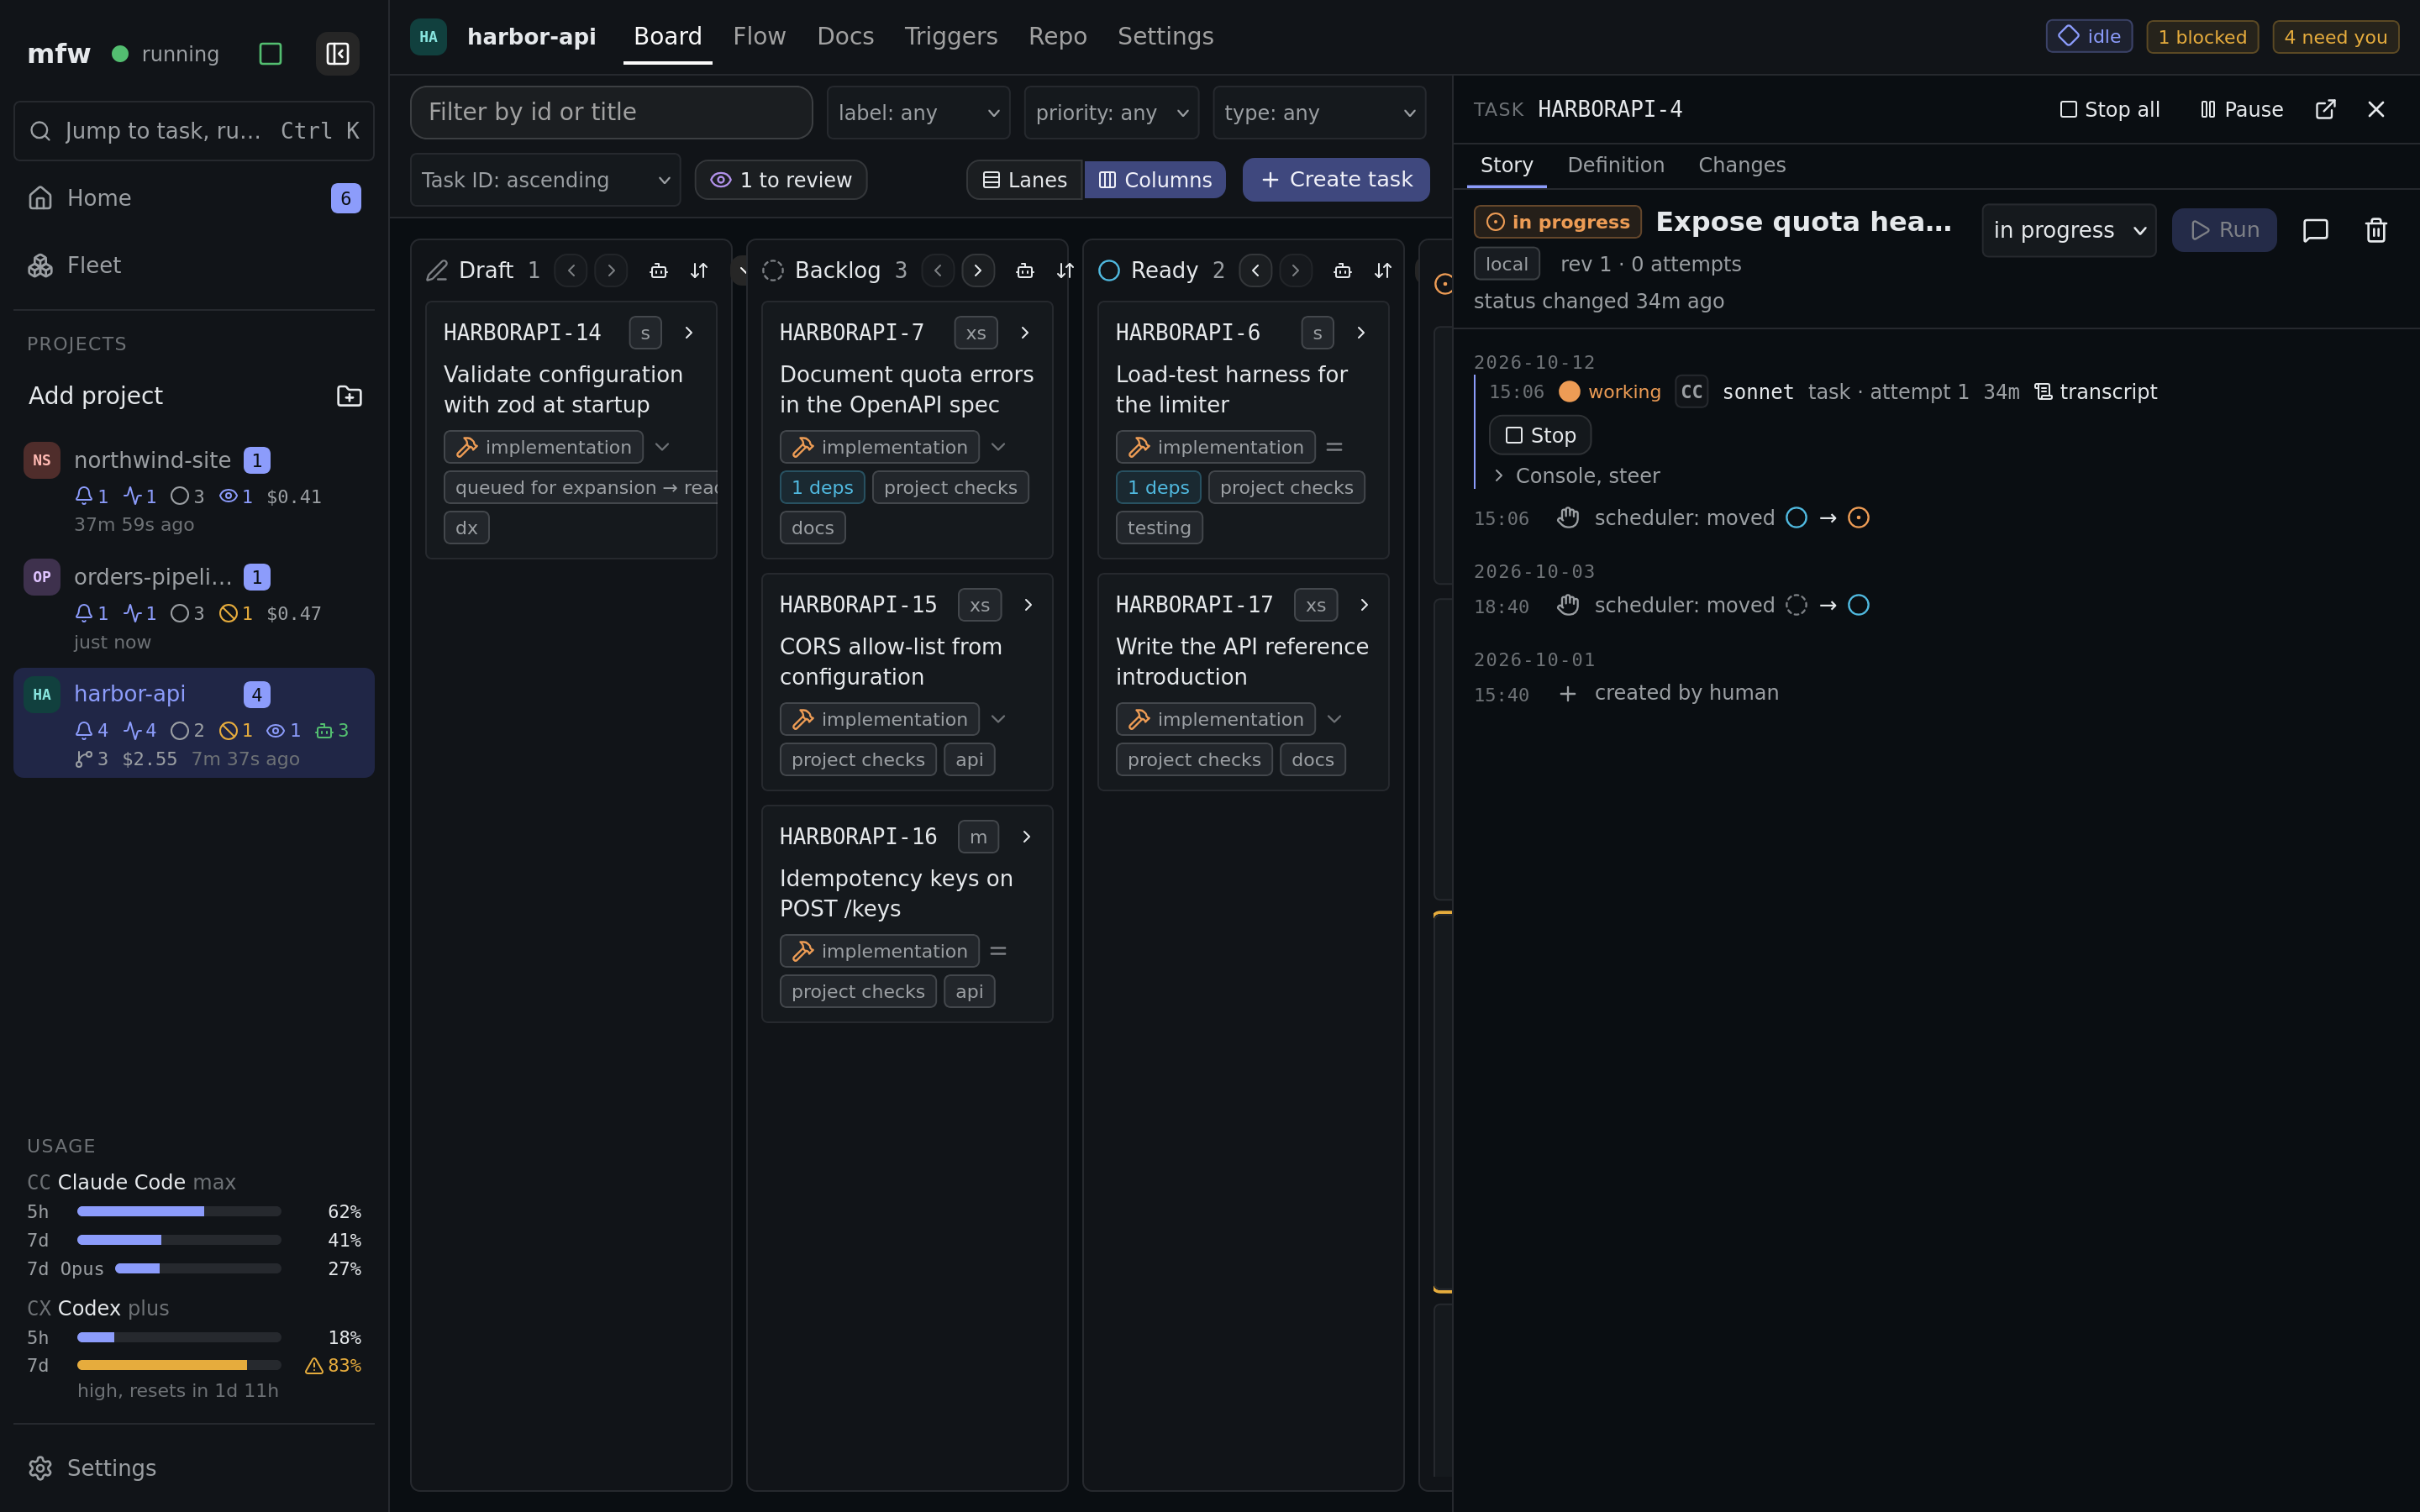Viewport: 2420px width, 1512px height.
Task: Click the green square stop icon near running
Action: 270,53
